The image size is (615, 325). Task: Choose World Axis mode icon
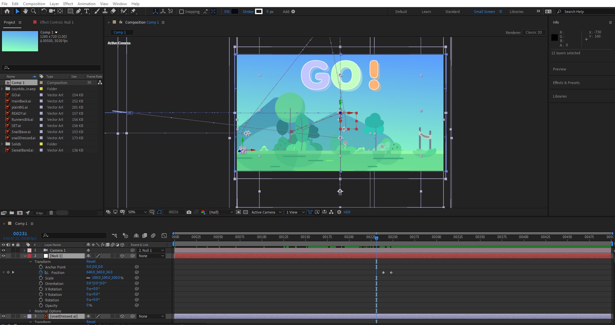[x=163, y=11]
